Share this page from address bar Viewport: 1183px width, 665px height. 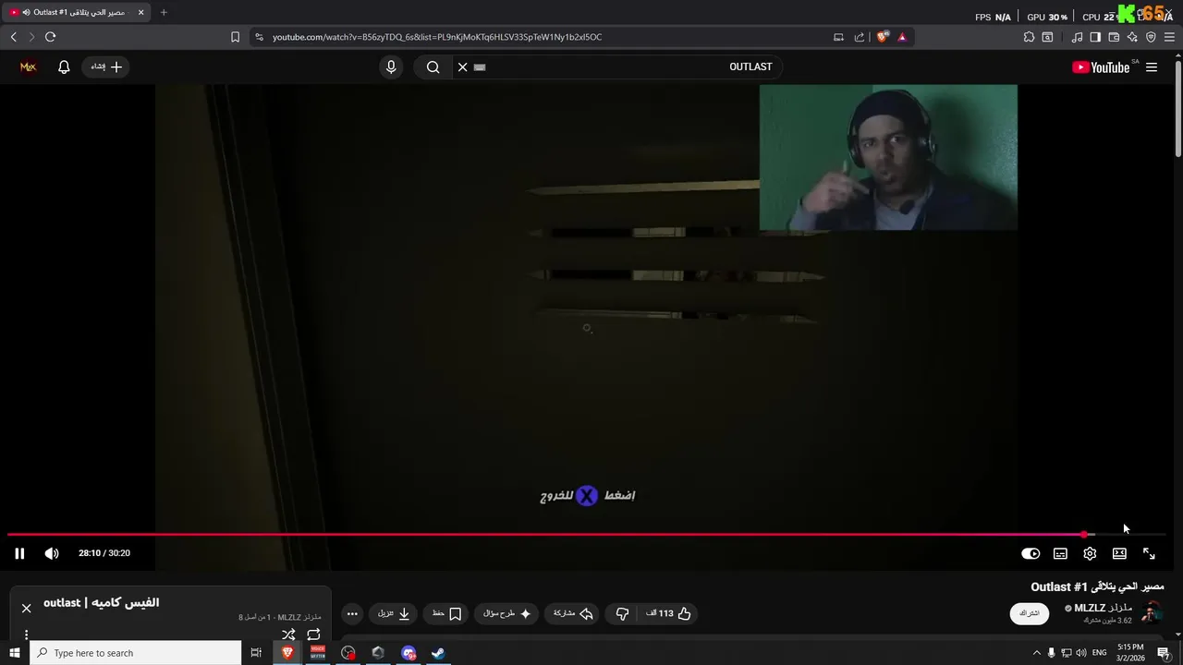[x=860, y=37]
